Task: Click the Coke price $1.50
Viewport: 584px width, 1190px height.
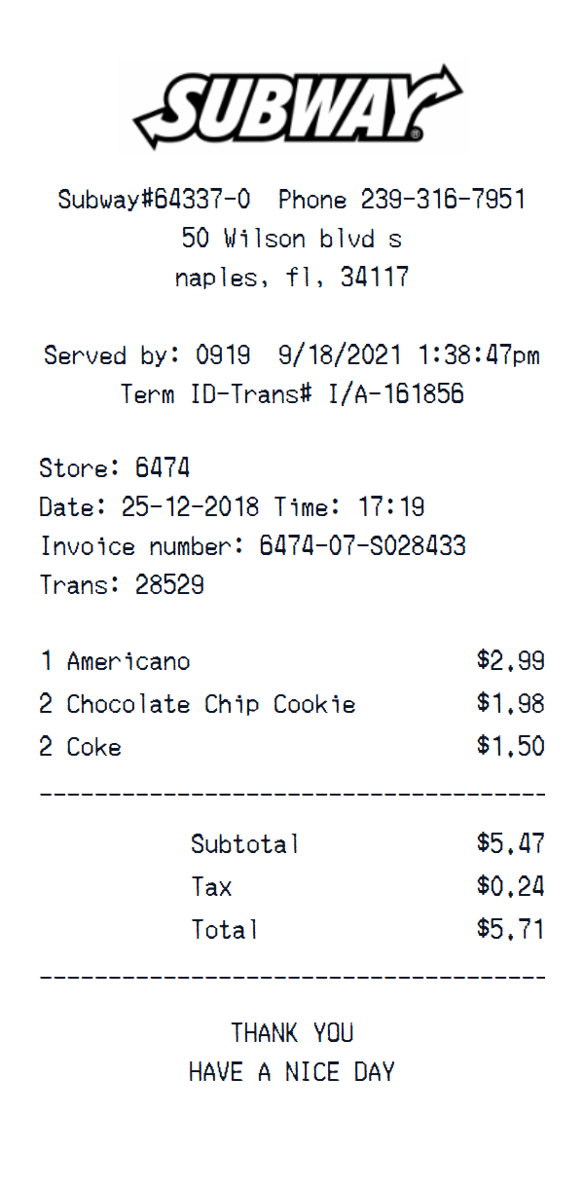Action: coord(510,747)
